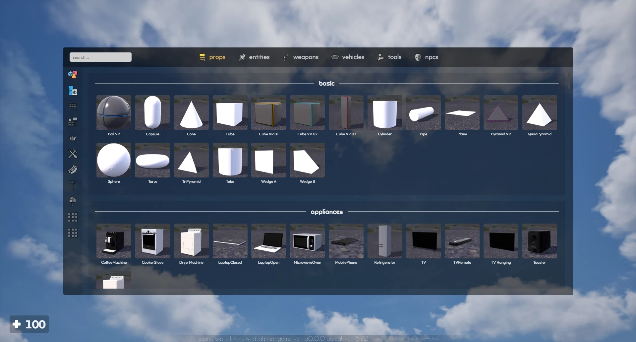Select the Refrigerator appliance thumbnail
636x342 pixels.
click(384, 241)
